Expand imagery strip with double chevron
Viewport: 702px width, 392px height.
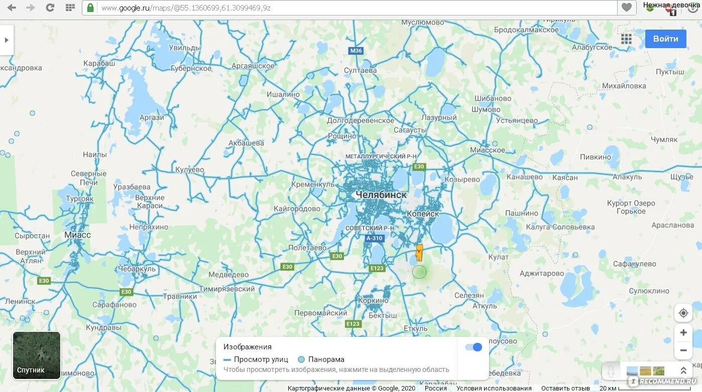[x=683, y=371]
